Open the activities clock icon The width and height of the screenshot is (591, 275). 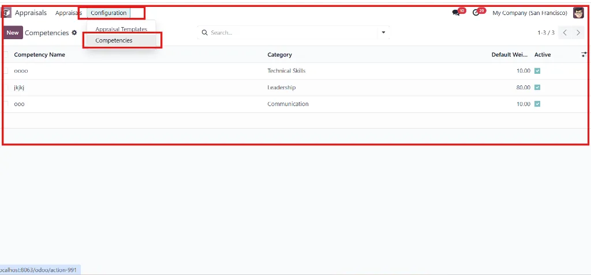(476, 13)
